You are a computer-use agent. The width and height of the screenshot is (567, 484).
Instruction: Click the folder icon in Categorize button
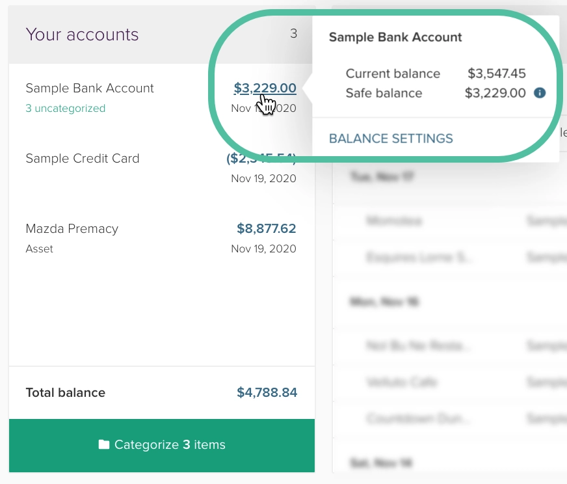(x=104, y=445)
